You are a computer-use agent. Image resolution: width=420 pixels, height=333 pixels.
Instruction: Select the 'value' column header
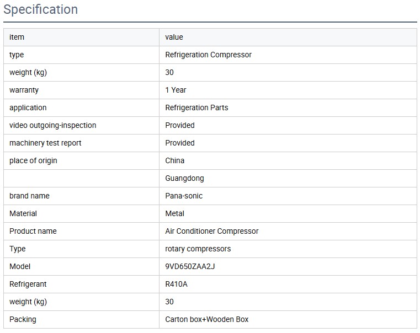tap(174, 37)
